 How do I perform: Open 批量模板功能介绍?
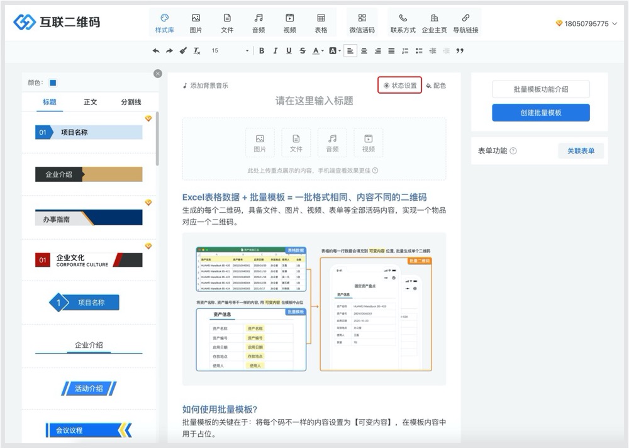point(541,89)
